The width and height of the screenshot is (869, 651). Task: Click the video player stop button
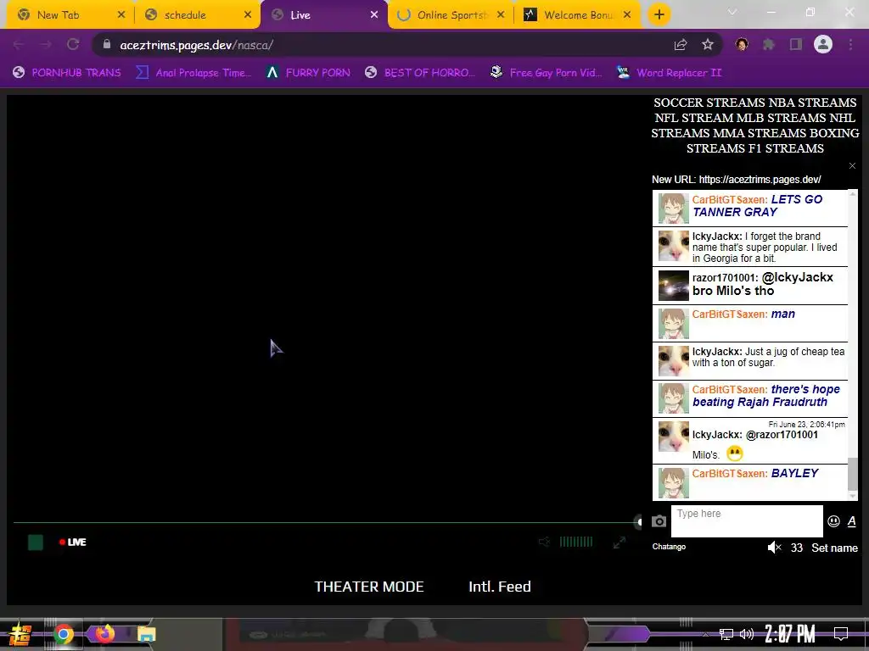coord(36,542)
